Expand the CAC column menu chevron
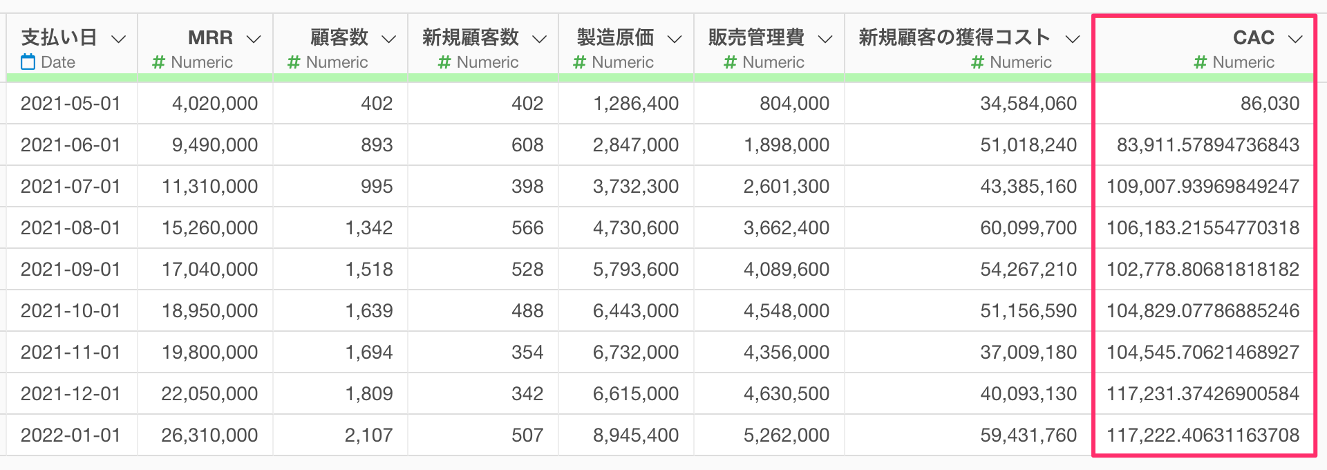Image resolution: width=1327 pixels, height=470 pixels. (1295, 39)
